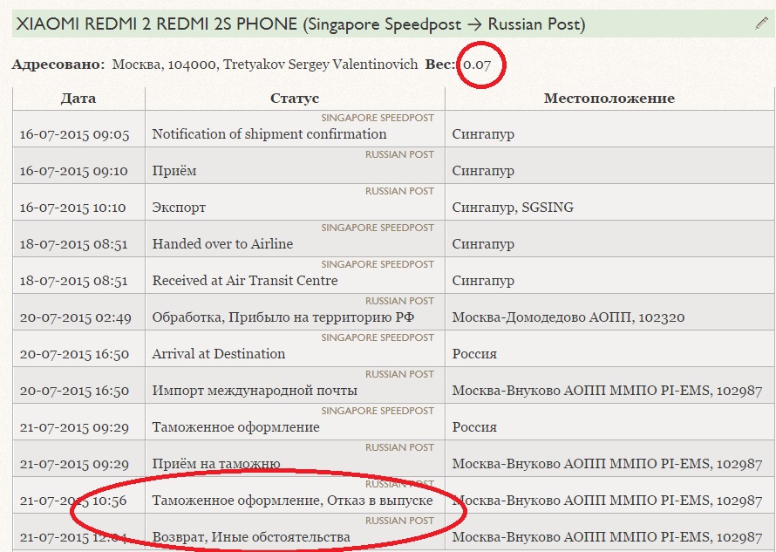Click the Москва-Внуково location in the 'Возврат' row
This screenshot has width=776, height=552.
[607, 537]
